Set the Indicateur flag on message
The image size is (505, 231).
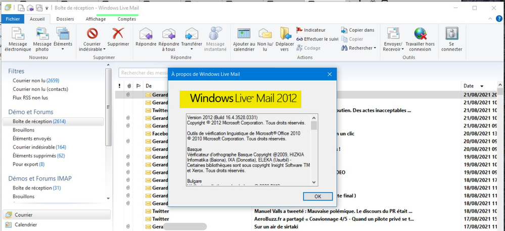[311, 30]
